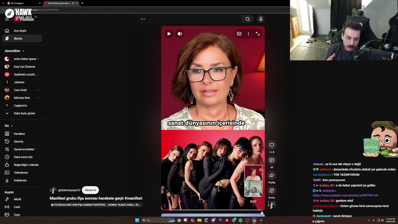The width and height of the screenshot is (398, 224).
Task: Open Ayaküstü Lezzetl... channel
Action: (22, 74)
